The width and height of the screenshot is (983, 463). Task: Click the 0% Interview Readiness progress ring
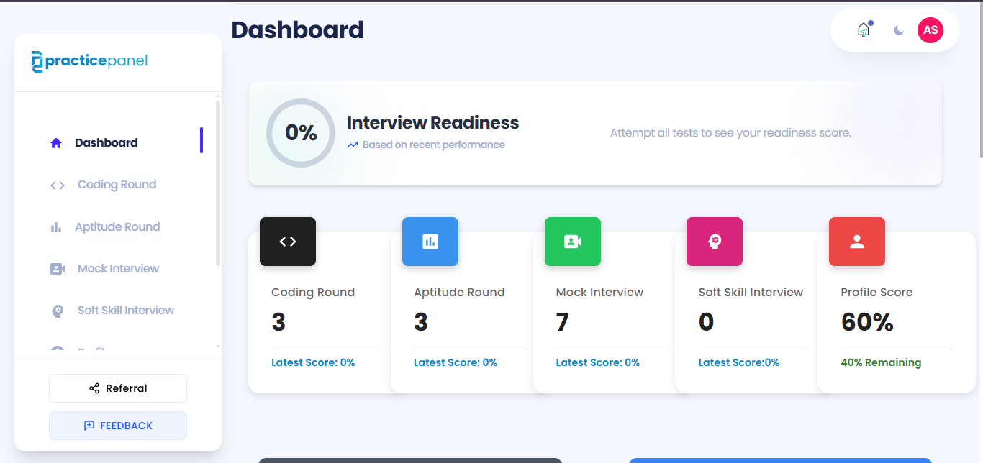(300, 133)
